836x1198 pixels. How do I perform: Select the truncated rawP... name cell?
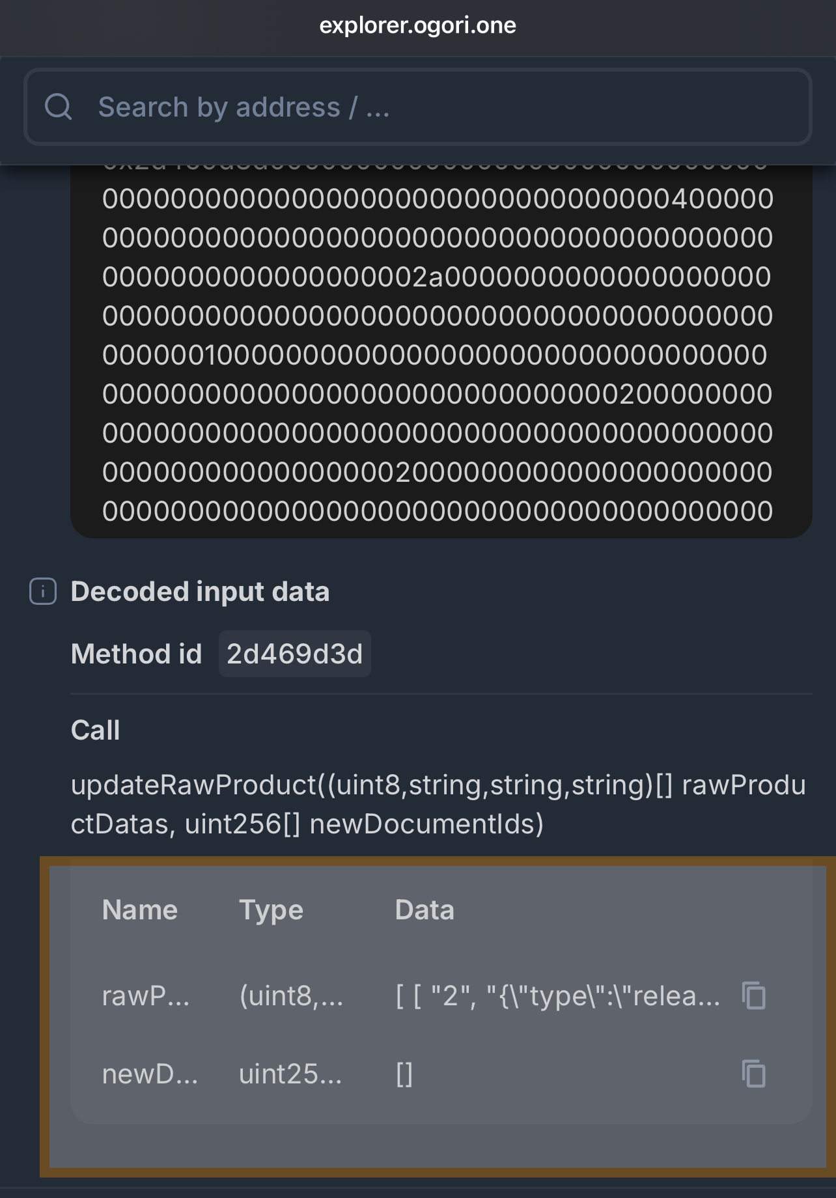coord(146,996)
